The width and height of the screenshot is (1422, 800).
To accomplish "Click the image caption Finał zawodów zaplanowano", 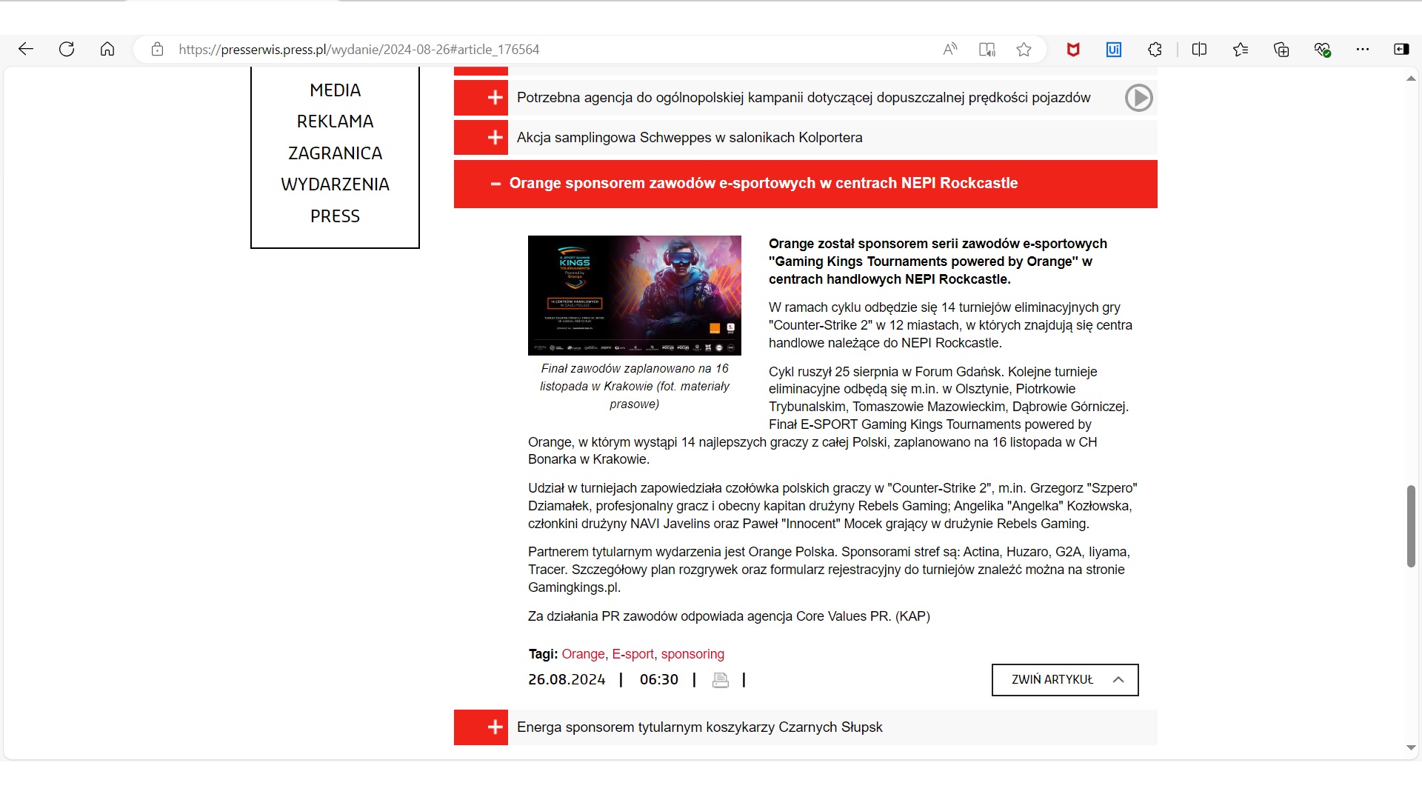I will click(634, 386).
